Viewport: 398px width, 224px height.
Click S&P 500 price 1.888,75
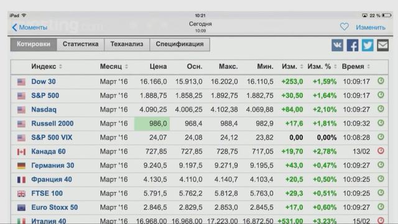point(154,95)
